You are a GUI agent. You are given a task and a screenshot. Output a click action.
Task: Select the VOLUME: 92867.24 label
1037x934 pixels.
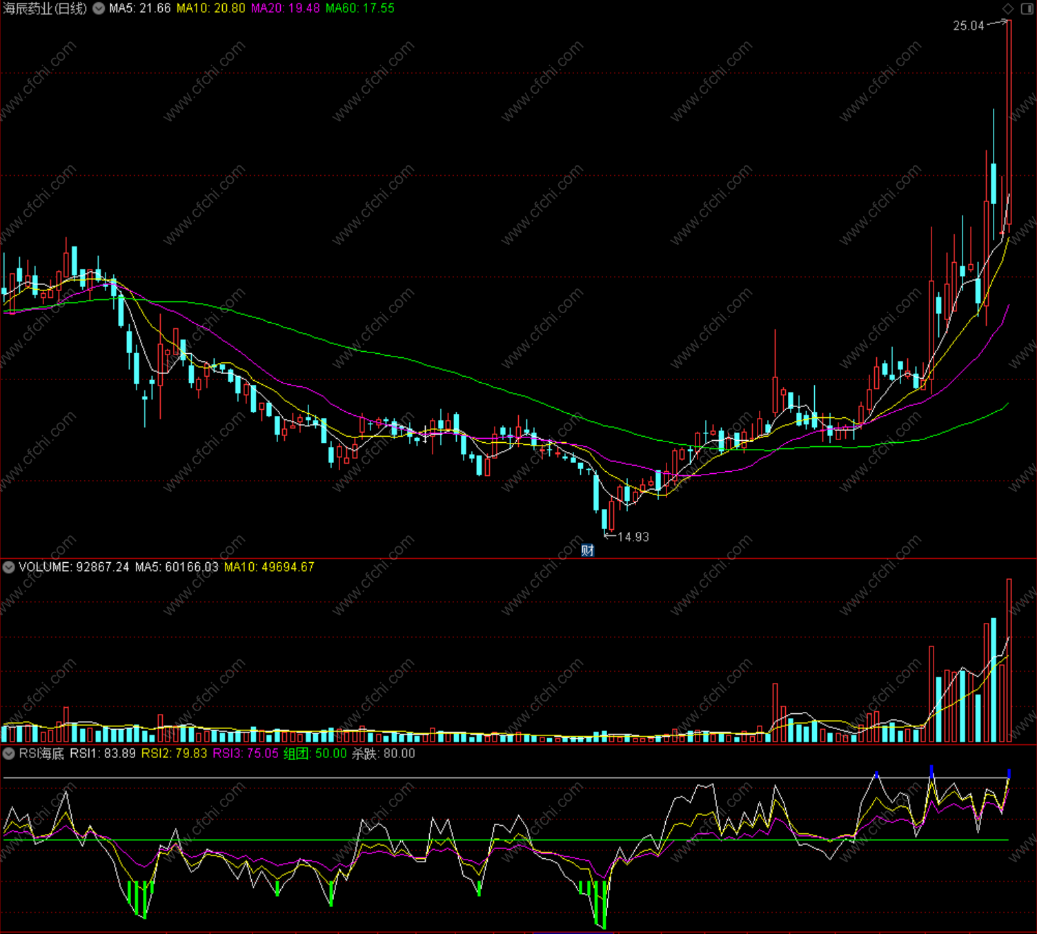tap(74, 567)
